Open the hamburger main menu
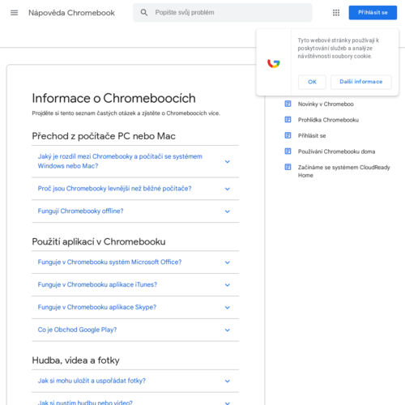405x405 pixels. (14, 13)
